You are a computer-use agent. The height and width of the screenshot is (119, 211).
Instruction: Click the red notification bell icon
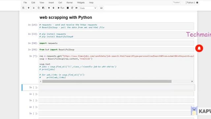pos(199,48)
